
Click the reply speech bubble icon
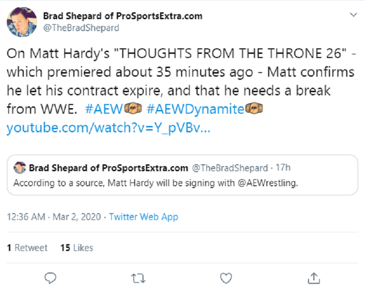51,277
